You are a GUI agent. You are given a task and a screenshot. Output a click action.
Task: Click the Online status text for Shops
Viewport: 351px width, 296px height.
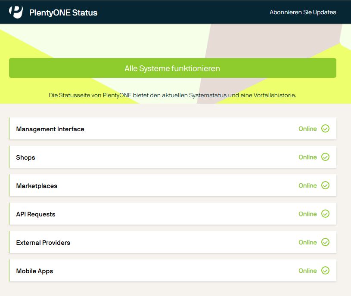click(x=308, y=157)
